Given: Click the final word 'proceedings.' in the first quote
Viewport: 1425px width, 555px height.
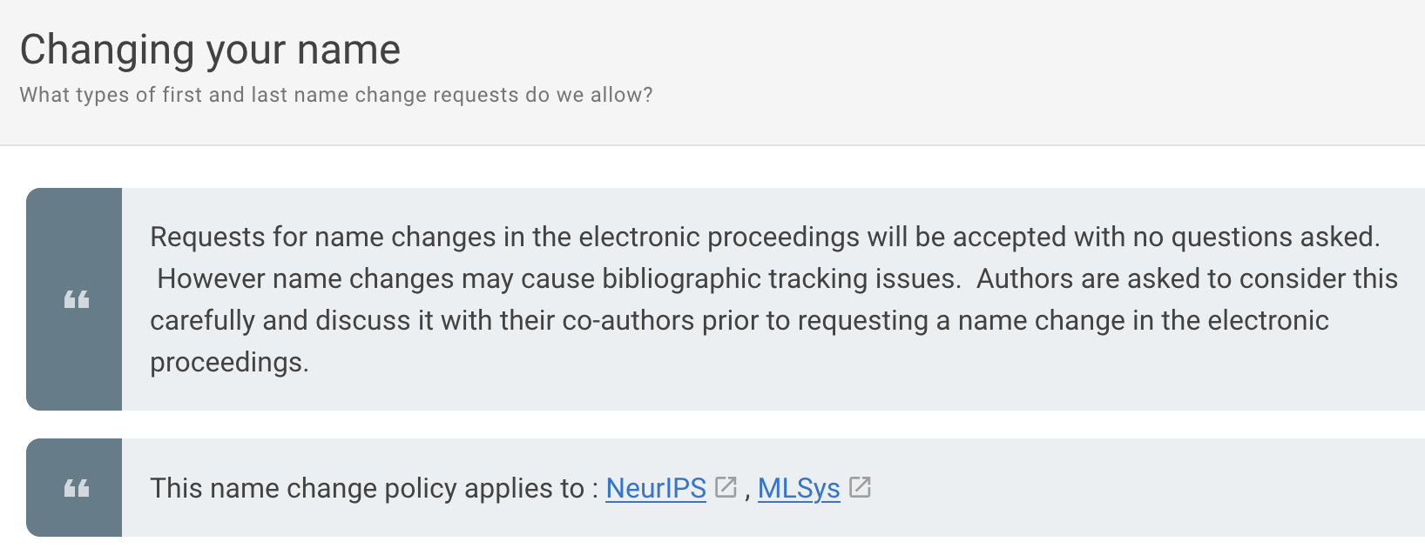Looking at the screenshot, I should pyautogui.click(x=229, y=362).
